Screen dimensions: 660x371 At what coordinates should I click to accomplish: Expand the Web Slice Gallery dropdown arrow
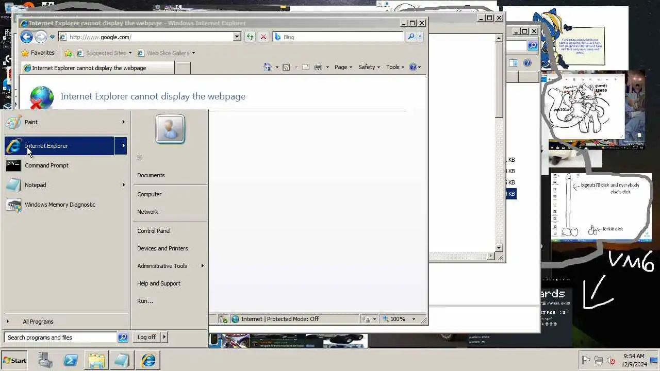click(193, 53)
